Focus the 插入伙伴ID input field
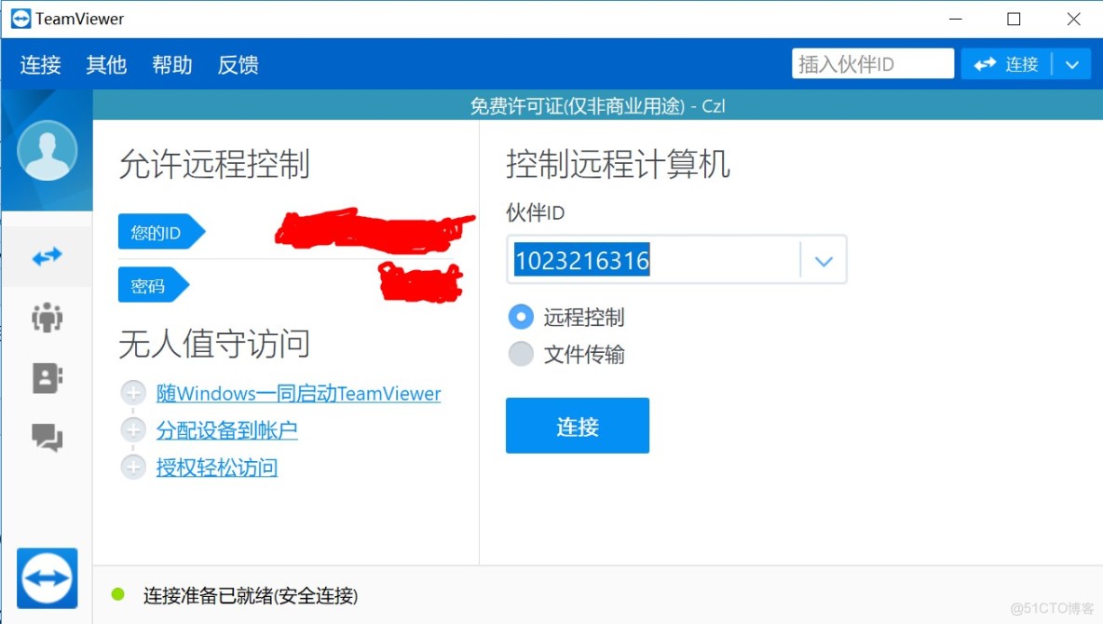 pos(872,64)
